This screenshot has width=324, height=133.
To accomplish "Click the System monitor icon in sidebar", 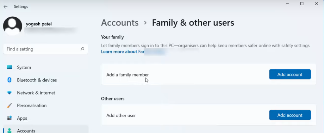I will click(x=9, y=67).
